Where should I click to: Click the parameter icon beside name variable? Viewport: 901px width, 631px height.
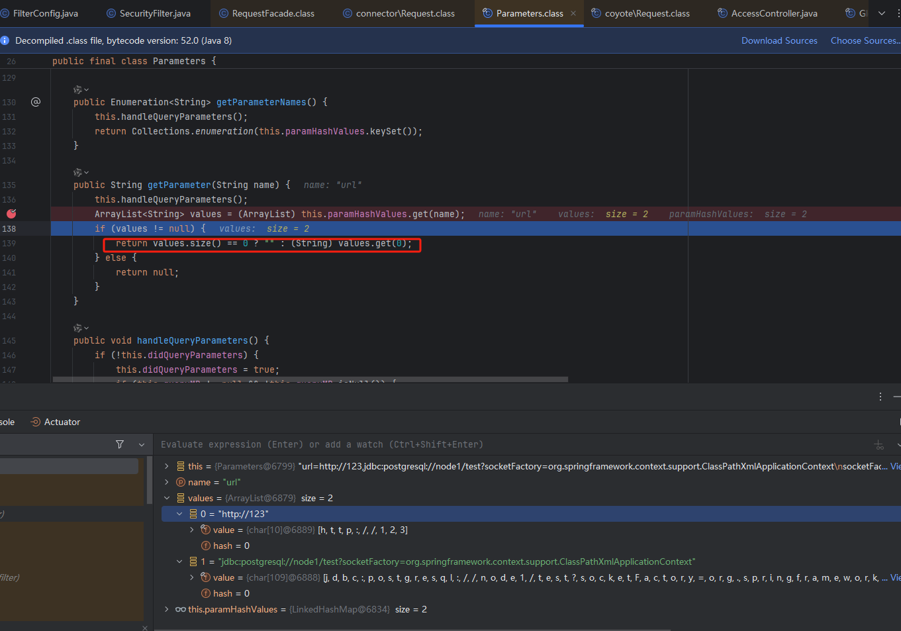click(180, 482)
